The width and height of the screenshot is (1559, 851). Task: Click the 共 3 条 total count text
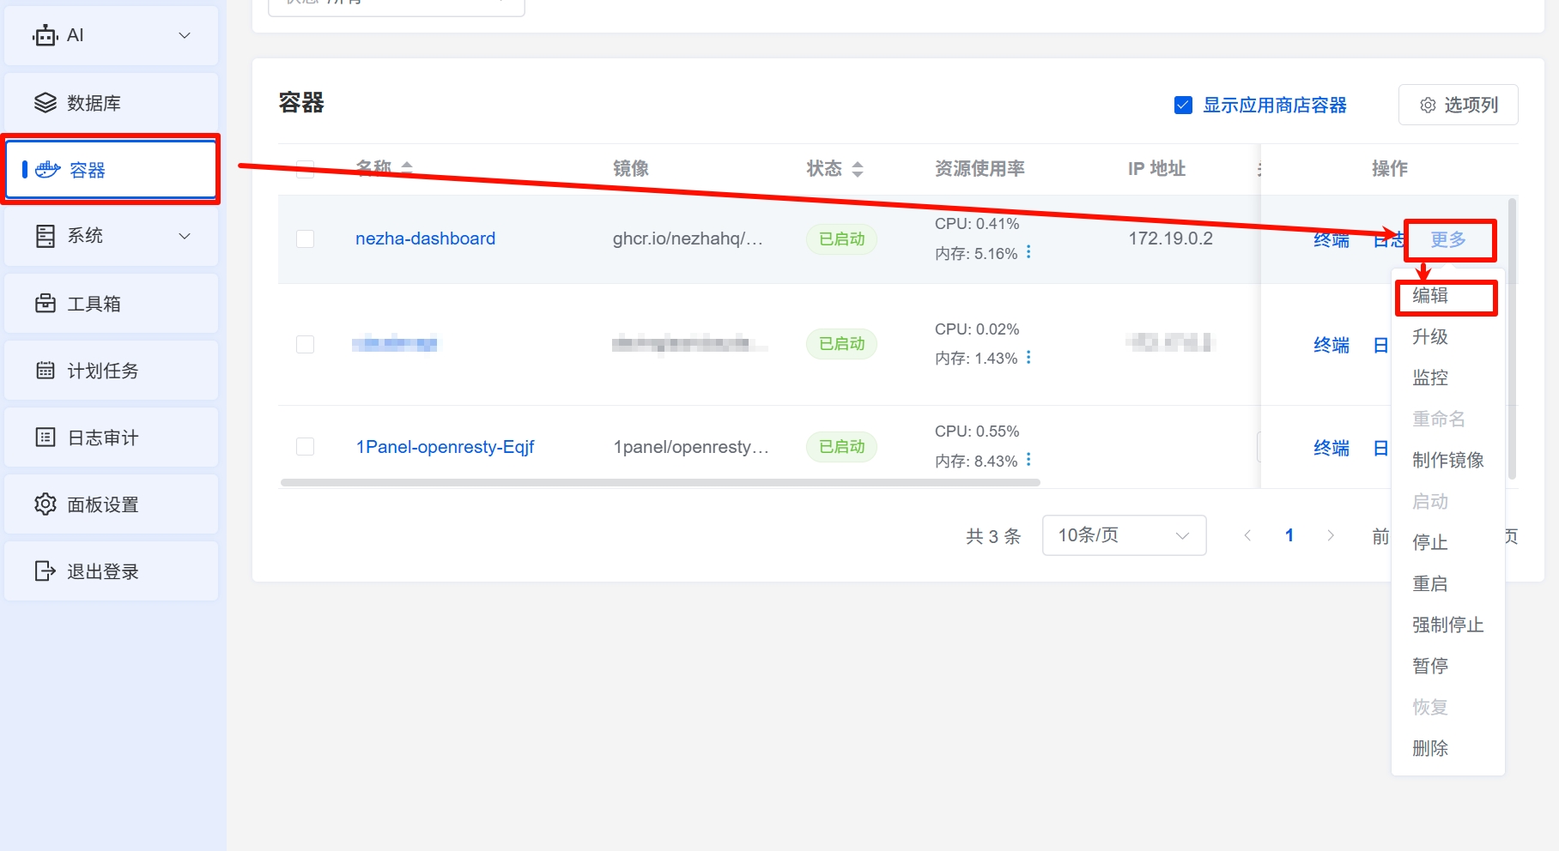tap(993, 536)
